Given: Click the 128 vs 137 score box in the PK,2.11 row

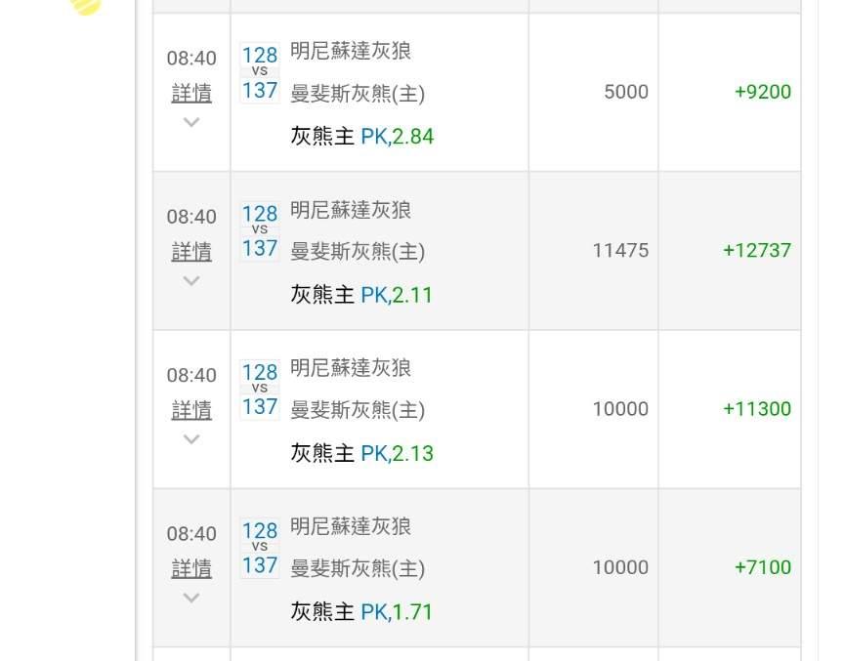Looking at the screenshot, I should (260, 231).
